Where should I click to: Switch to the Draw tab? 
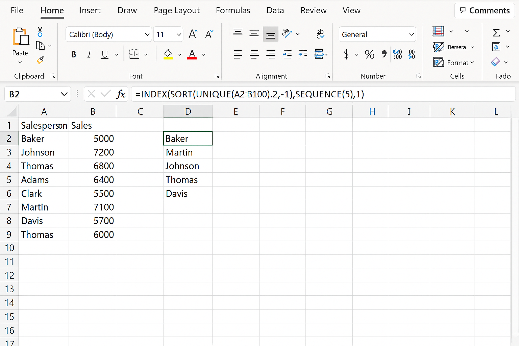(127, 10)
